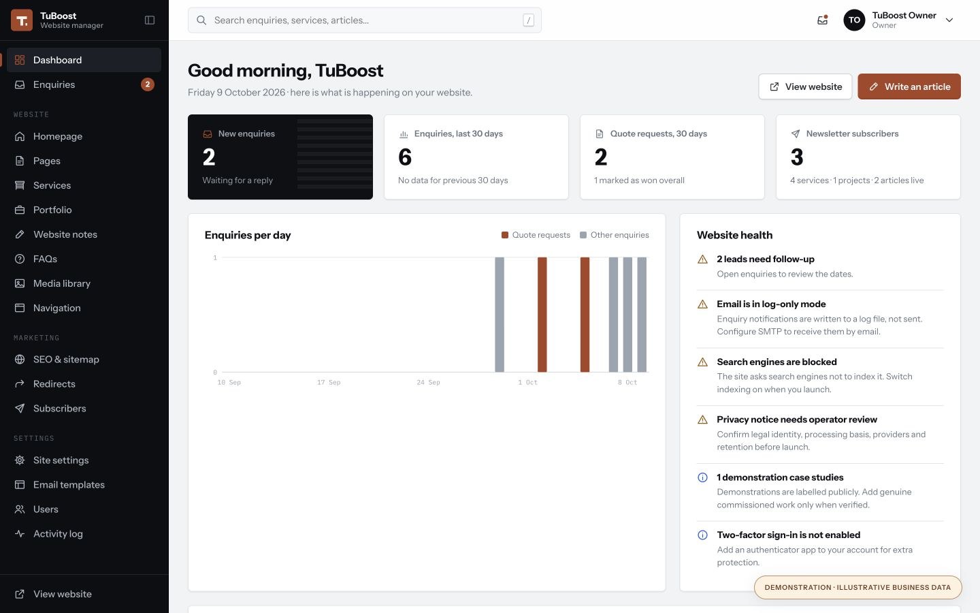
Task: Click the SEO & sitemap globe icon
Action: [20, 360]
